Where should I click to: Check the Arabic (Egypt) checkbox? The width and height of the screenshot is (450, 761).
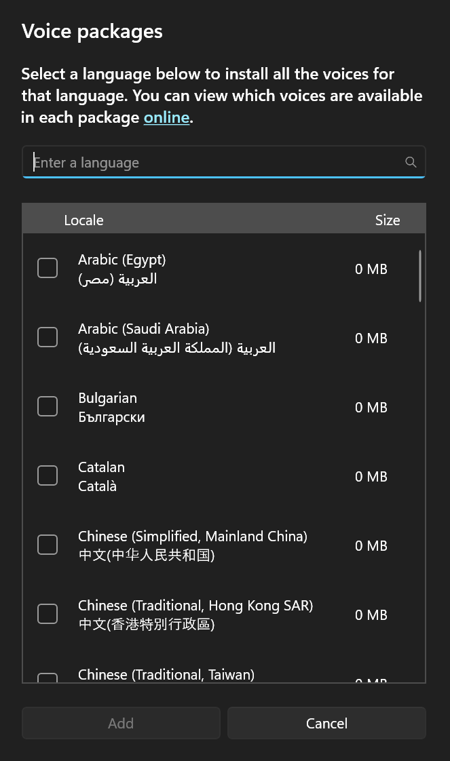48,268
